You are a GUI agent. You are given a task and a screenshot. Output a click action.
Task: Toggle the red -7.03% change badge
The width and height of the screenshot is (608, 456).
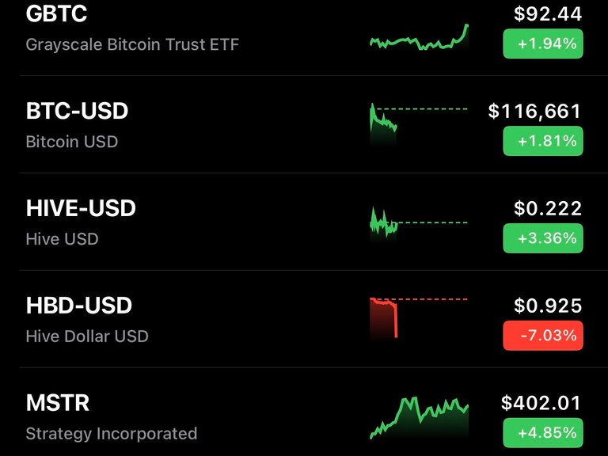coord(543,336)
